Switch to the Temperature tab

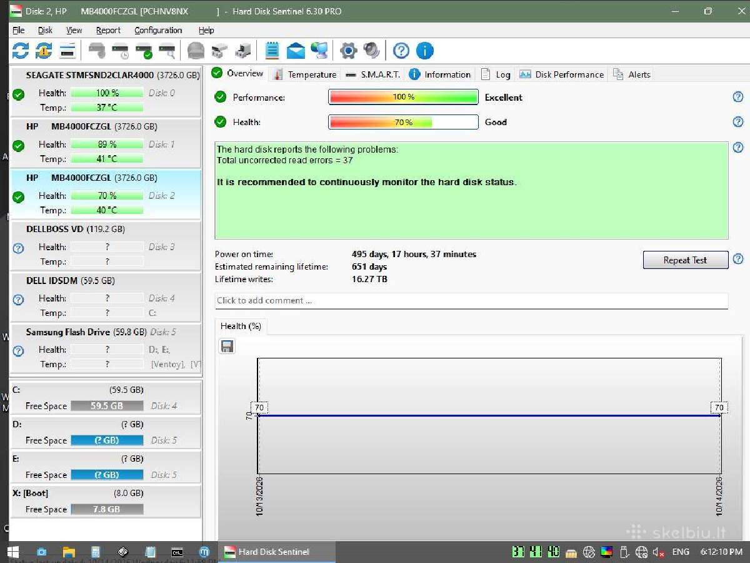point(305,74)
